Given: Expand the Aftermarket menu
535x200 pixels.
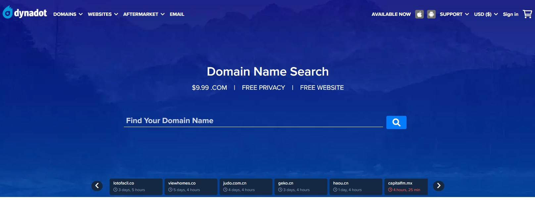Looking at the screenshot, I should click(x=144, y=14).
